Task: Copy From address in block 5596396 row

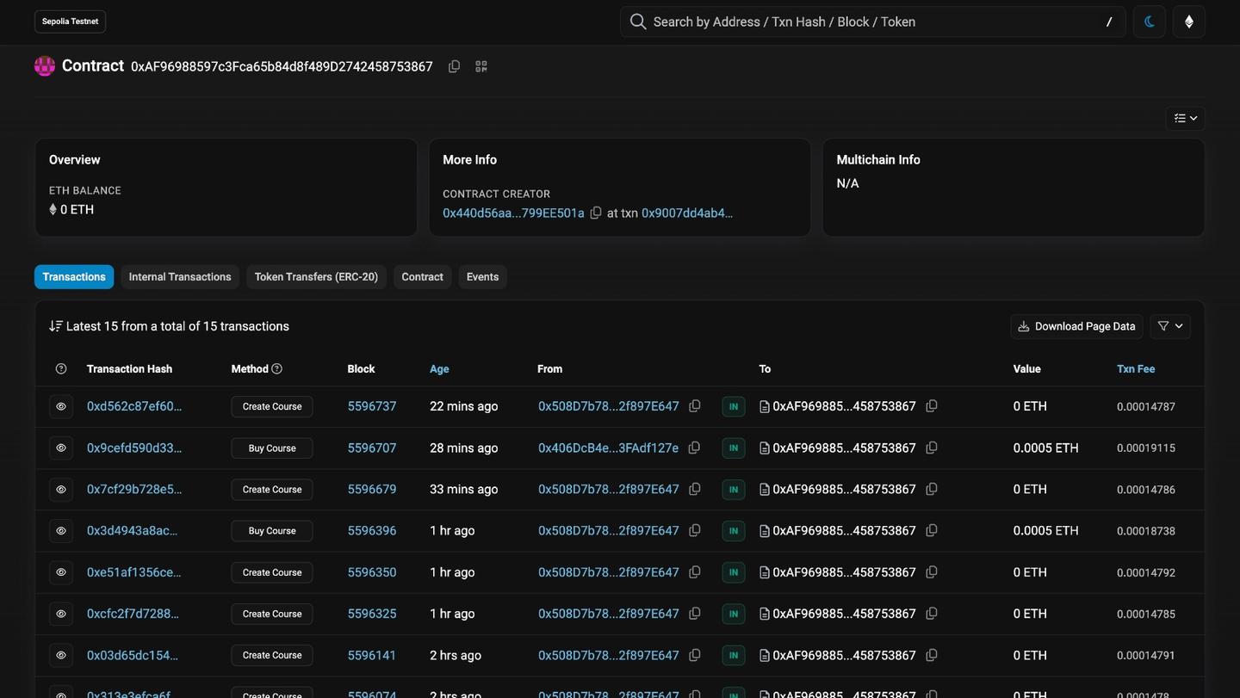Action: point(695,530)
